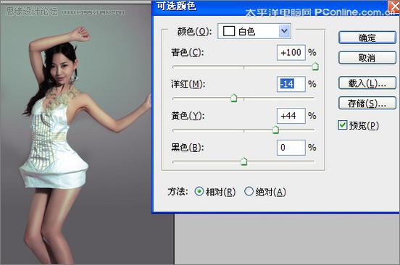Open the 颜色 dropdown showing 白色
400x265 pixels.
pos(254,31)
